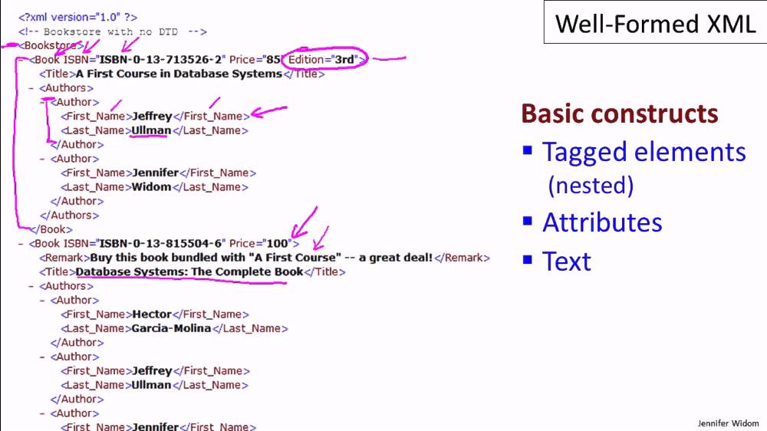767x431 pixels.
Task: Select the last name Garcia-Molina
Action: [x=171, y=328]
